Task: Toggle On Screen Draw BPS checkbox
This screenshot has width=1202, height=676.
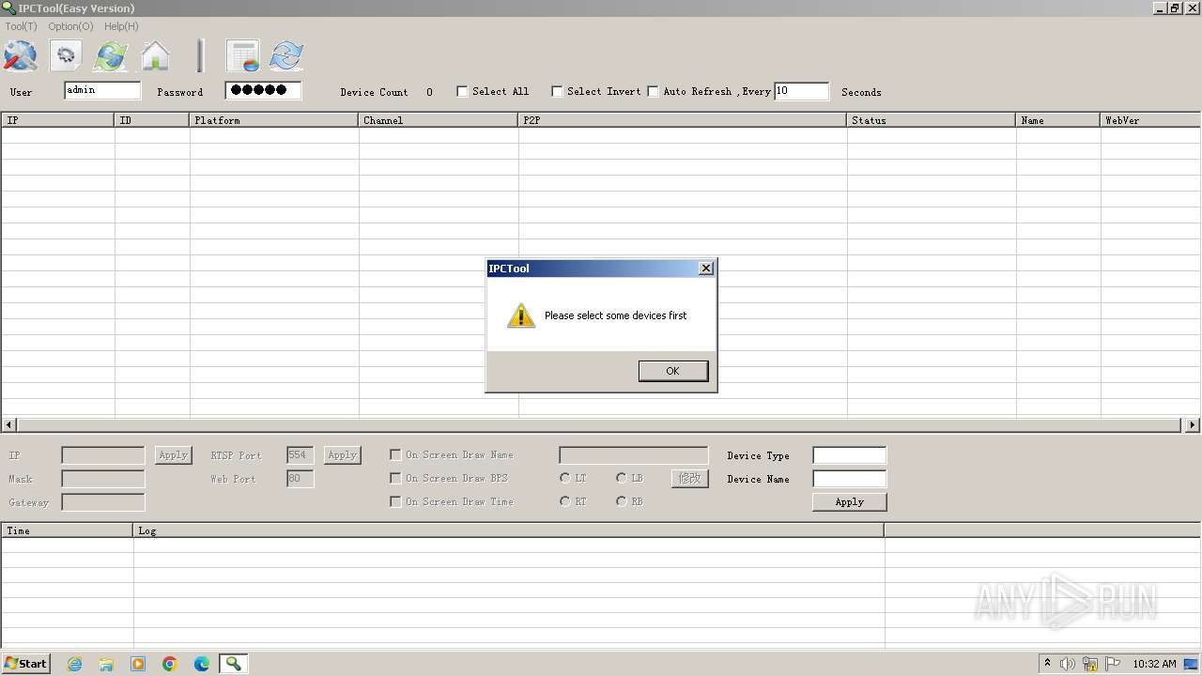Action: (x=395, y=478)
